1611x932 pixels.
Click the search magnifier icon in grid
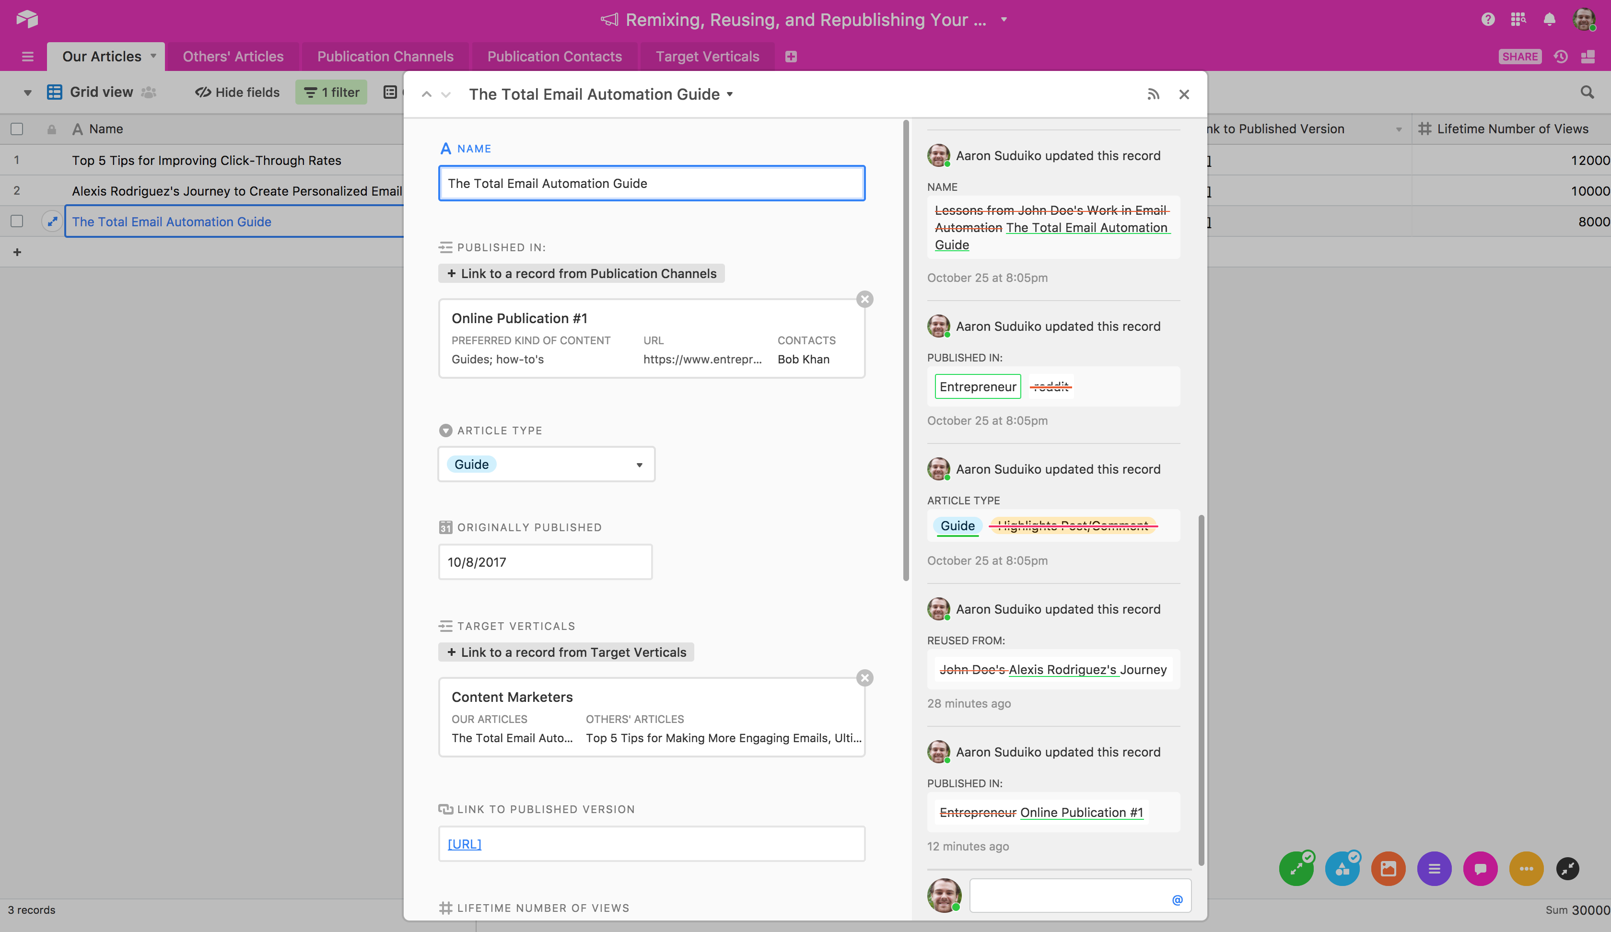pos(1587,92)
